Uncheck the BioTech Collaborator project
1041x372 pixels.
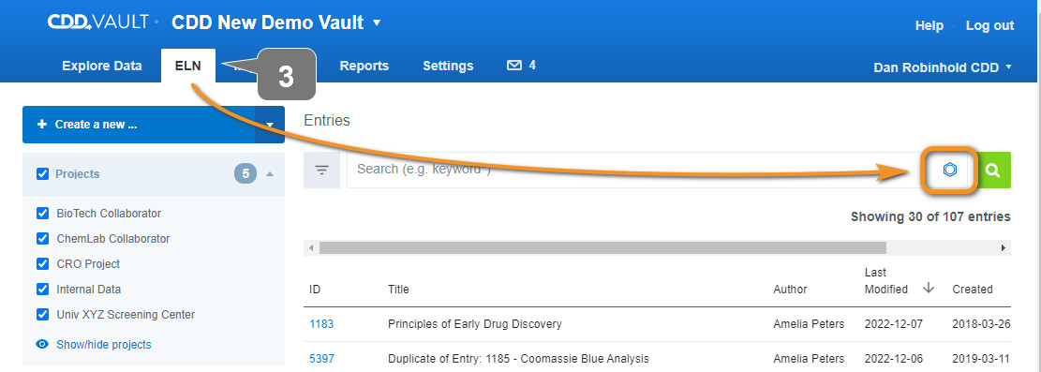tap(42, 214)
